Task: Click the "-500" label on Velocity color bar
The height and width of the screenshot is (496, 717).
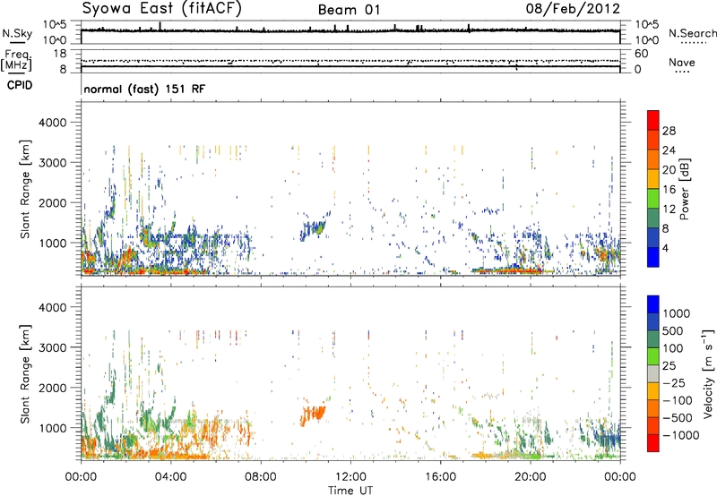Action: 677,417
